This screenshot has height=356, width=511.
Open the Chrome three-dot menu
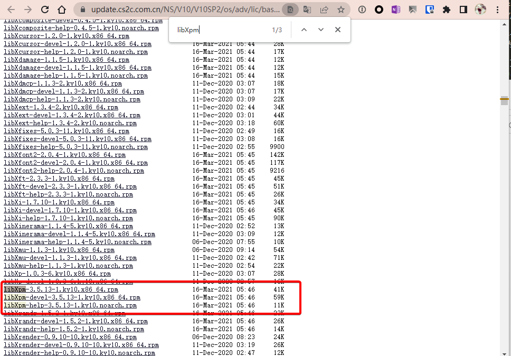(x=497, y=10)
